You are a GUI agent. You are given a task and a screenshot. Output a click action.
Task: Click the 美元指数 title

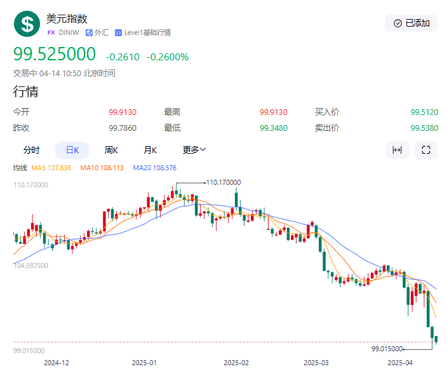coord(67,19)
